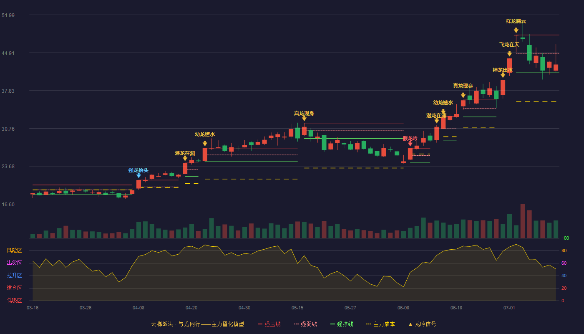Click the 51.99 price axis label

(8, 15)
